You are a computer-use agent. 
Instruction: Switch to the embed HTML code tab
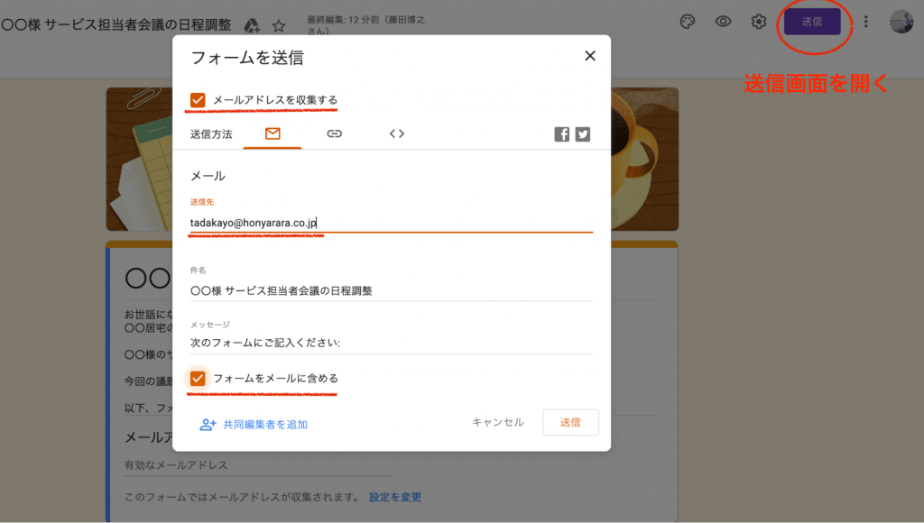point(396,133)
